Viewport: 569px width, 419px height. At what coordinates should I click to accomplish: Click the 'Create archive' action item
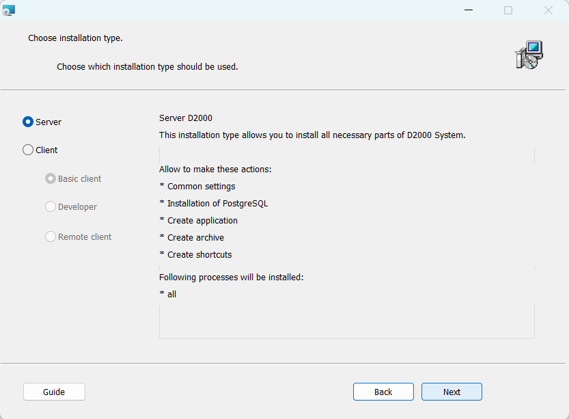pos(195,237)
